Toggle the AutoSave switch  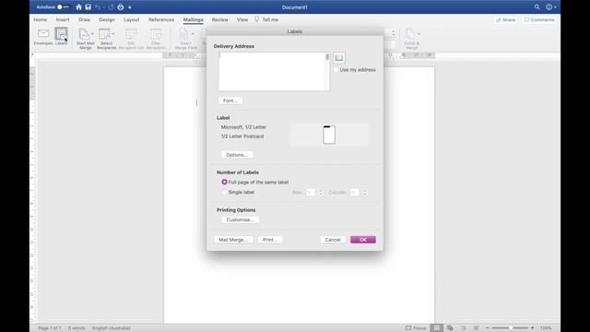(64, 7)
